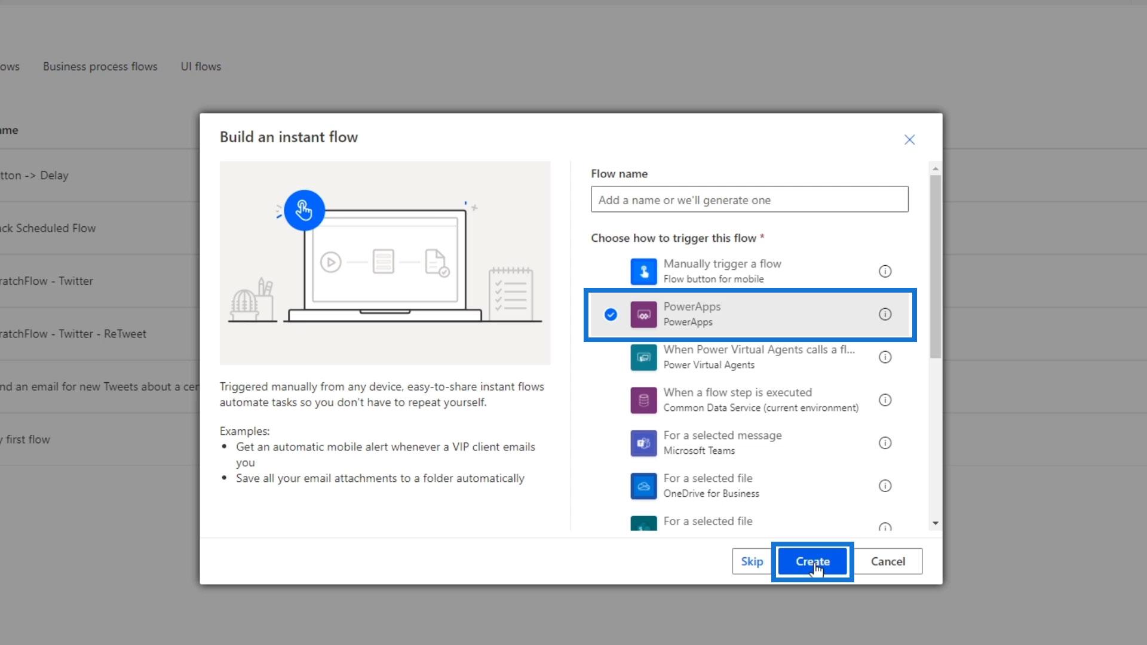Uncheck the selected PowerApps trigger checkmark
The image size is (1147, 645).
click(610, 314)
